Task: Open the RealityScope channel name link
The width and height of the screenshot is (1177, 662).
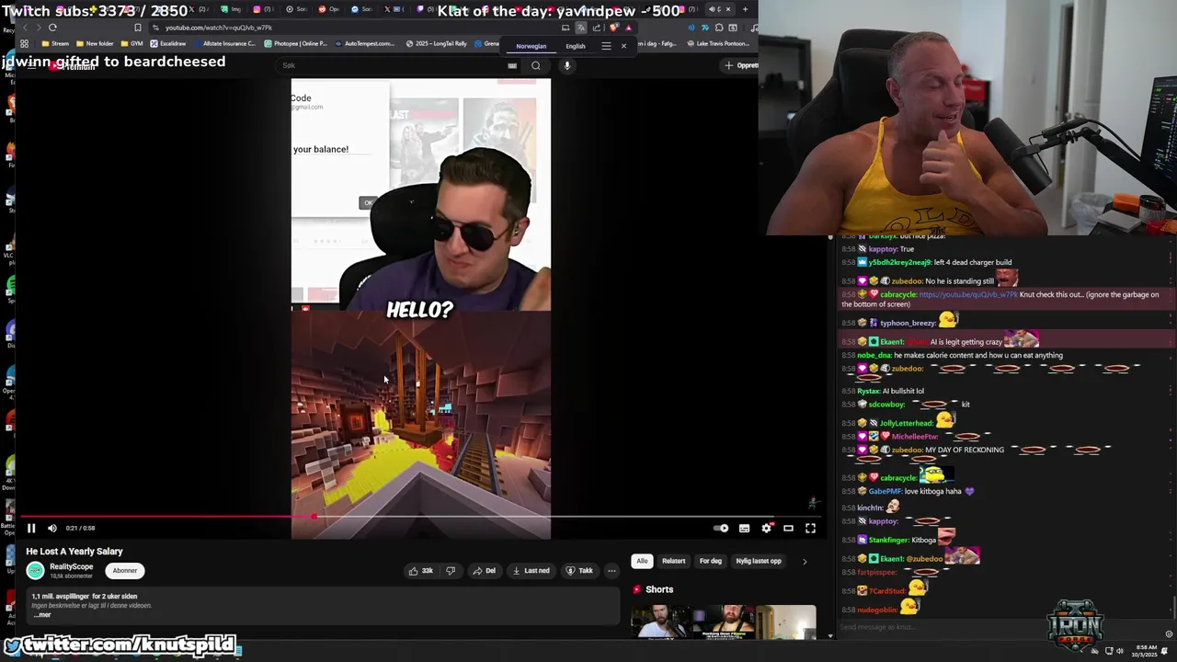Action: (72, 566)
